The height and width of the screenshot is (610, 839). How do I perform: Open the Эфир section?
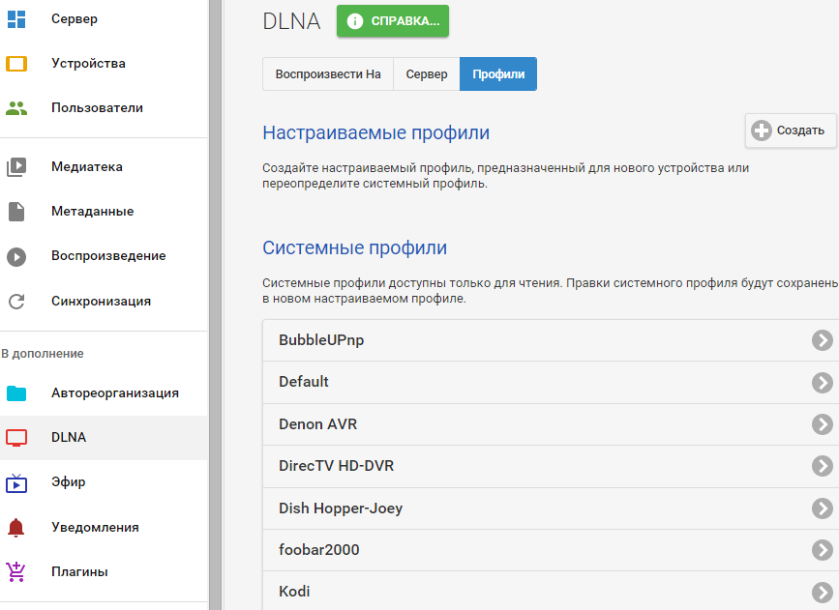click(69, 482)
